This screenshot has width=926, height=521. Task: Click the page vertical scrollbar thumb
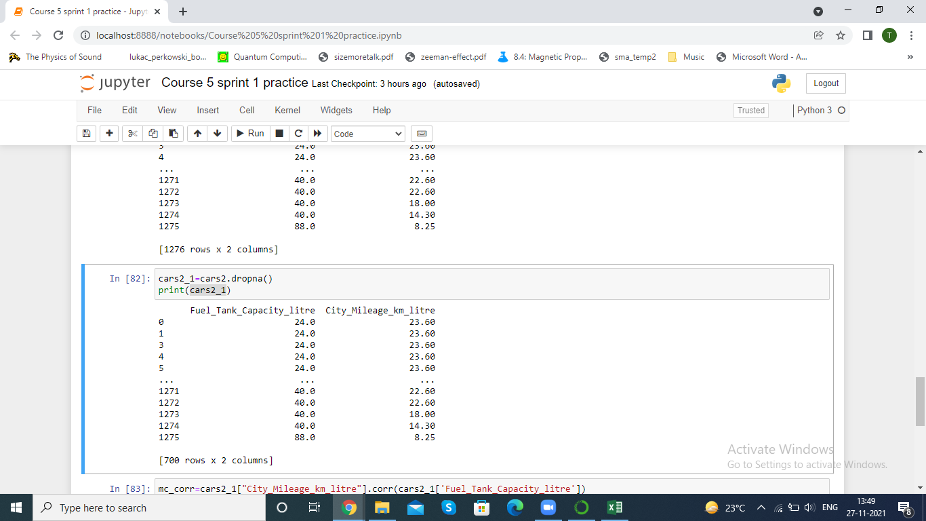[x=920, y=402]
